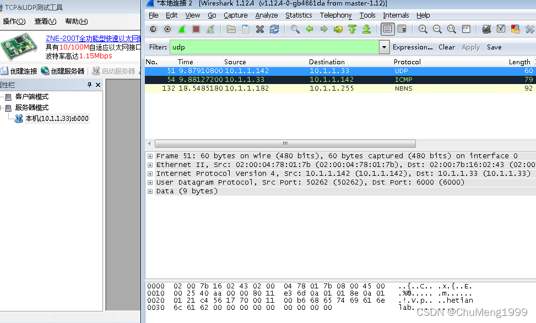536x323 pixels.
Task: Stop the running capture (red square)
Action: pyautogui.click(x=196, y=29)
